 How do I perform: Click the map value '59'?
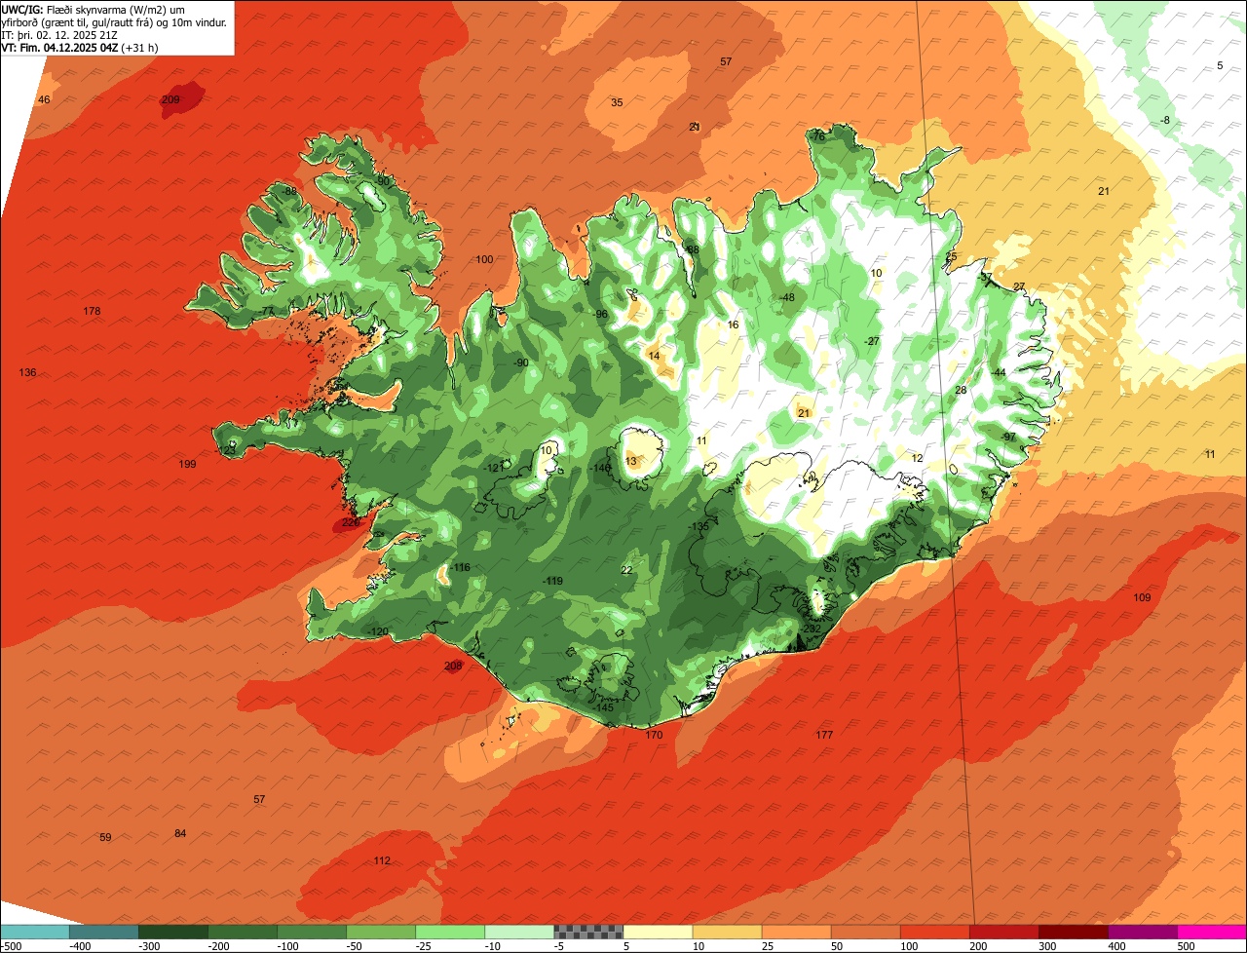pyautogui.click(x=105, y=837)
